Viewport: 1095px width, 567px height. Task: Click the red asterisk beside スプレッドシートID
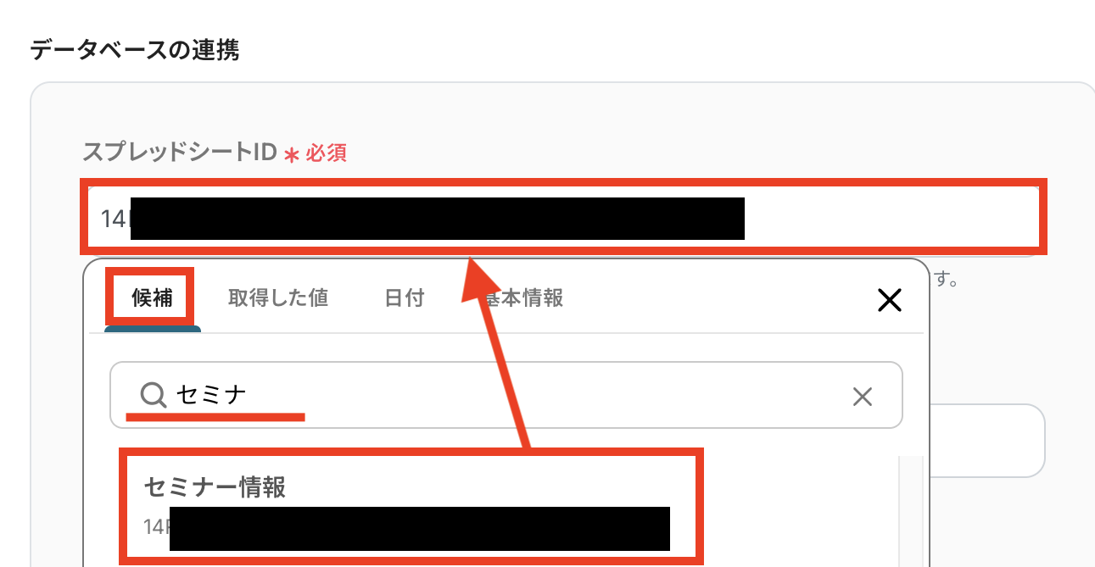[292, 155]
